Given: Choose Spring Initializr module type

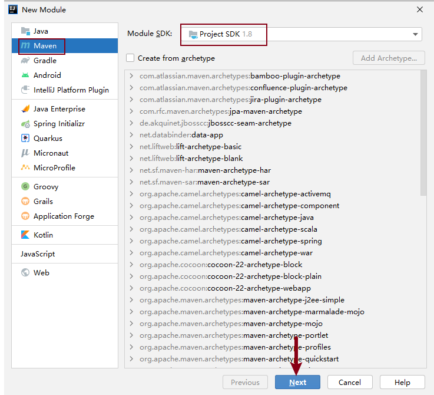Looking at the screenshot, I should (x=65, y=124).
